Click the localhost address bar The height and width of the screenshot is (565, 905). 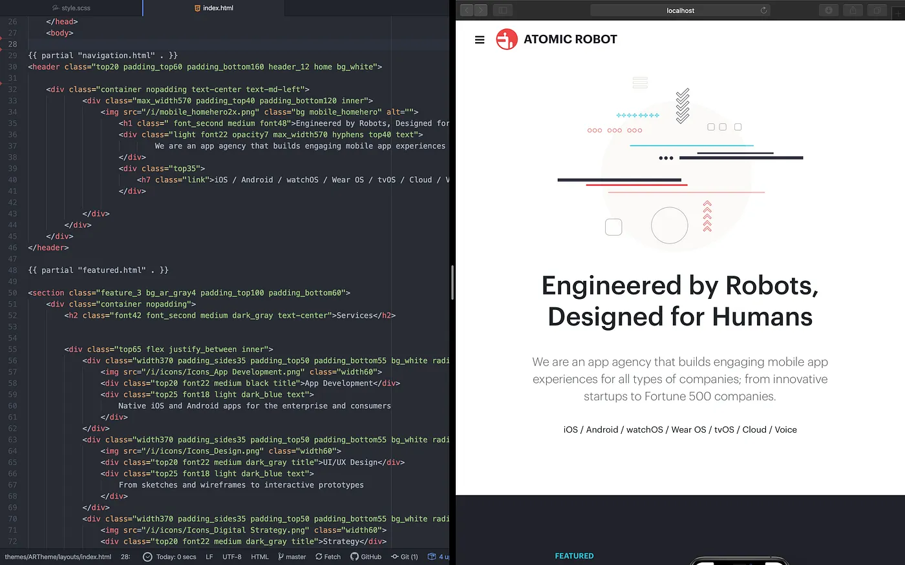(679, 10)
